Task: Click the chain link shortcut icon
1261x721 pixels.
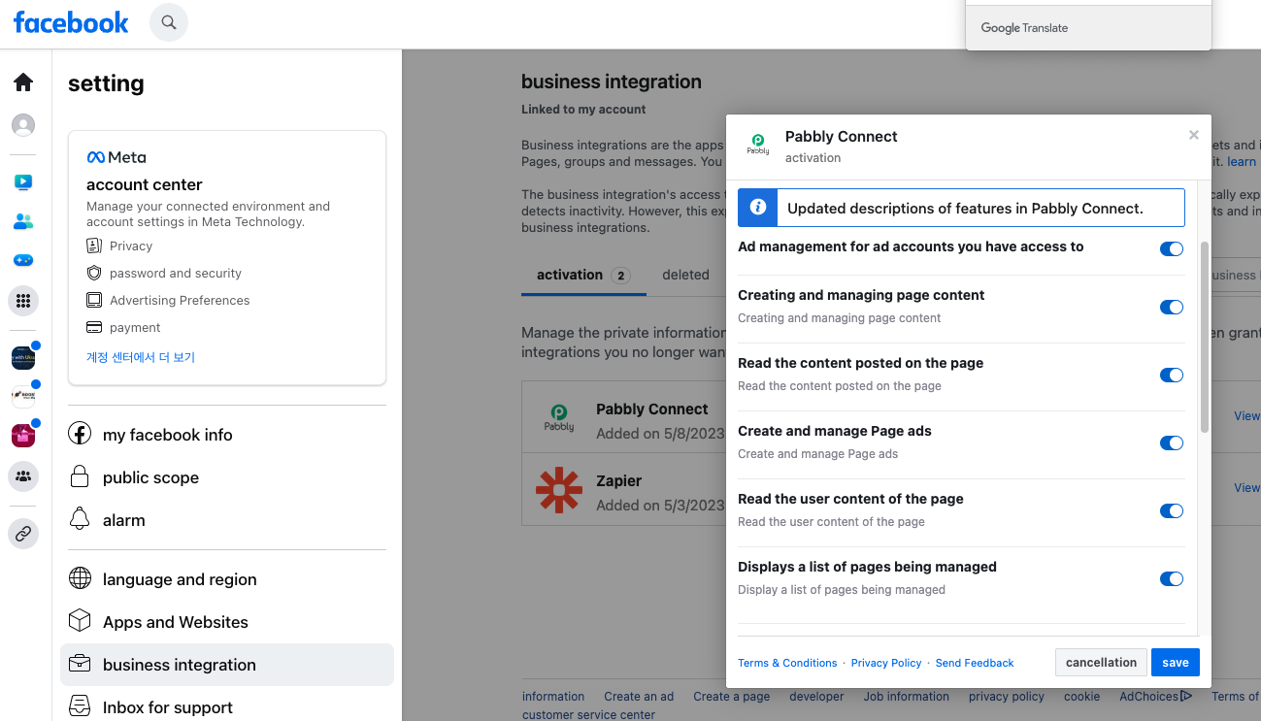Action: [23, 534]
